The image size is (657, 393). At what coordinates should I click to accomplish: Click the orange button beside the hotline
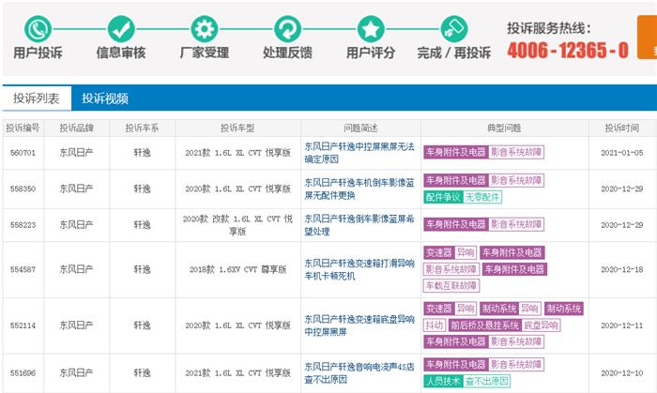(647, 38)
